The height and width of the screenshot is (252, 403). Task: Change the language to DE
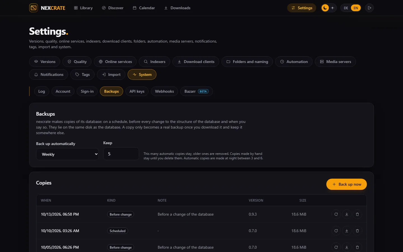(x=346, y=8)
